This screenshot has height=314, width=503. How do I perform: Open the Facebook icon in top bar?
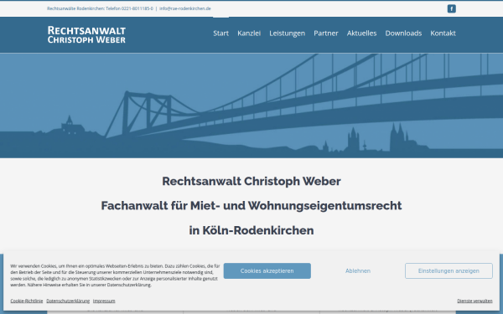coord(451,8)
